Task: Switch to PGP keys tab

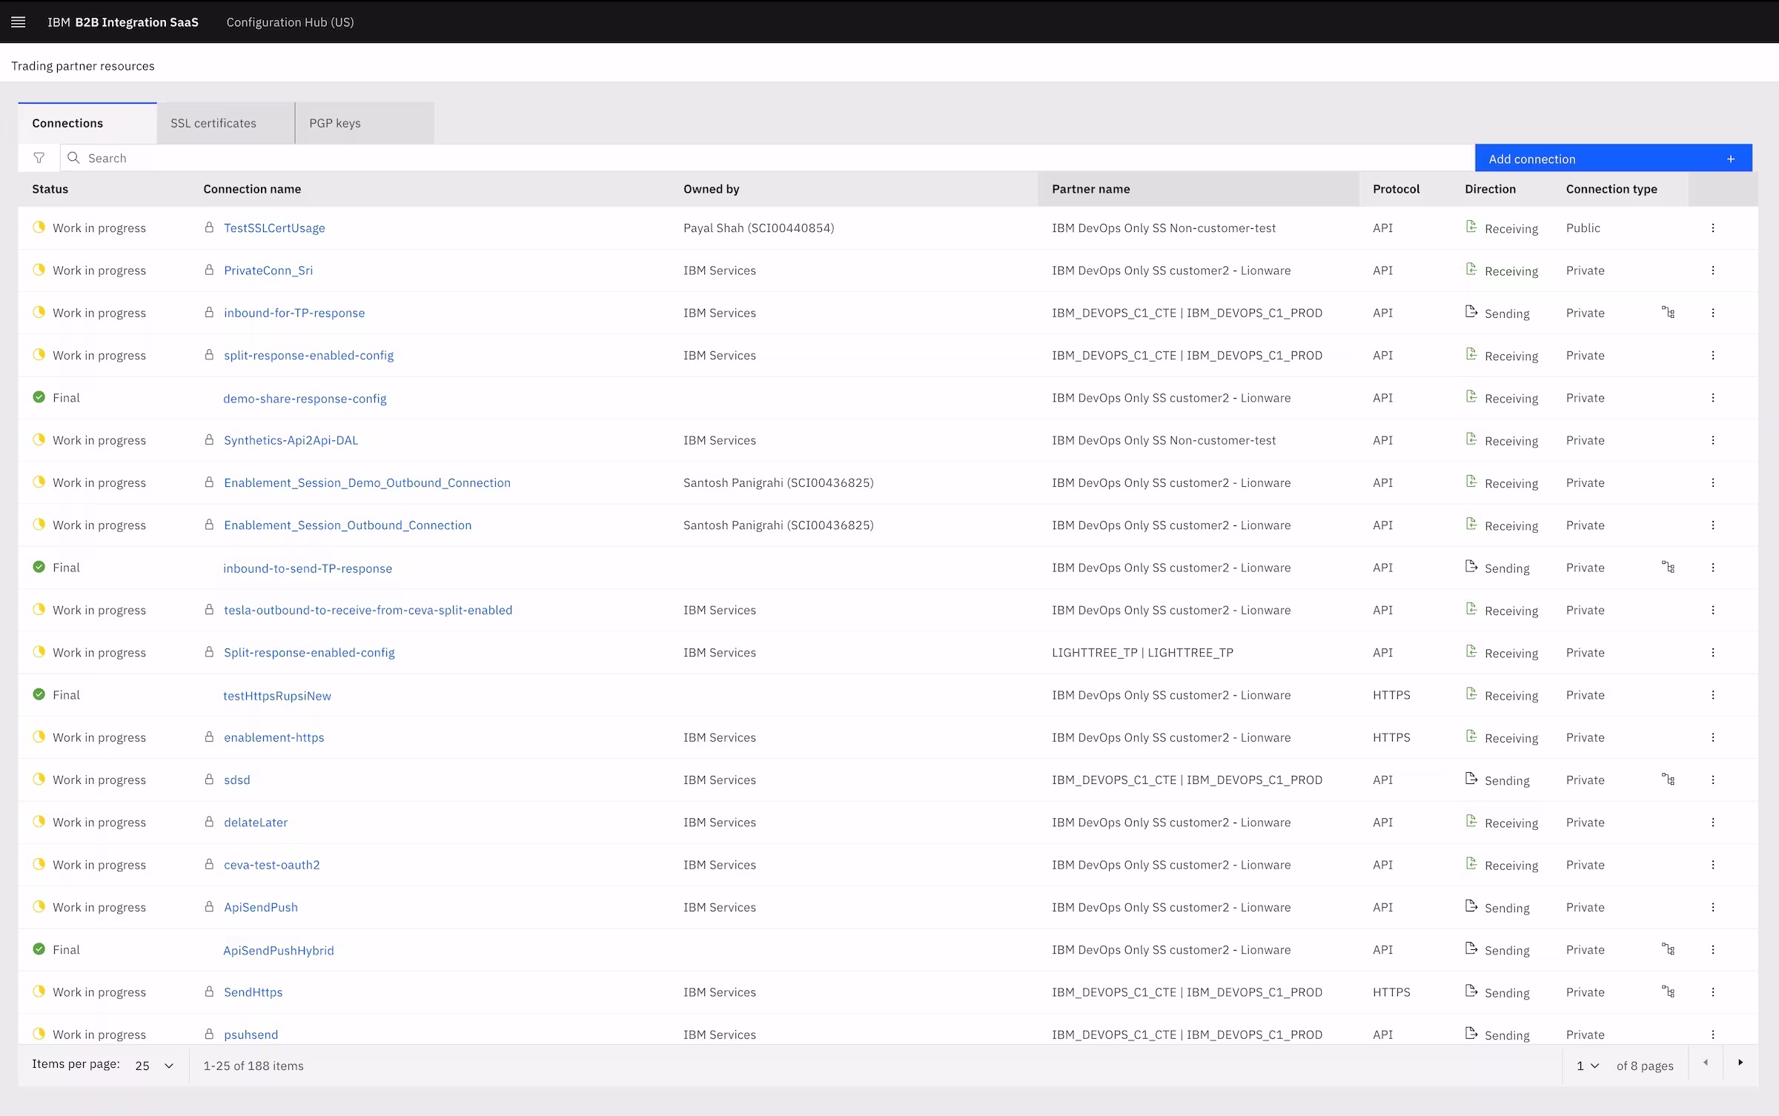Action: click(335, 123)
